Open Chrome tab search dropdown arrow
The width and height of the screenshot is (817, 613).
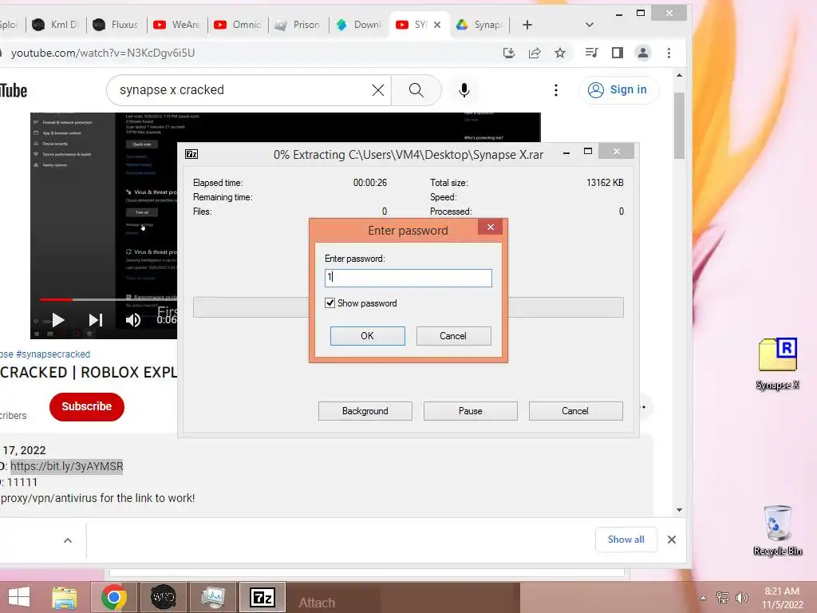point(590,25)
